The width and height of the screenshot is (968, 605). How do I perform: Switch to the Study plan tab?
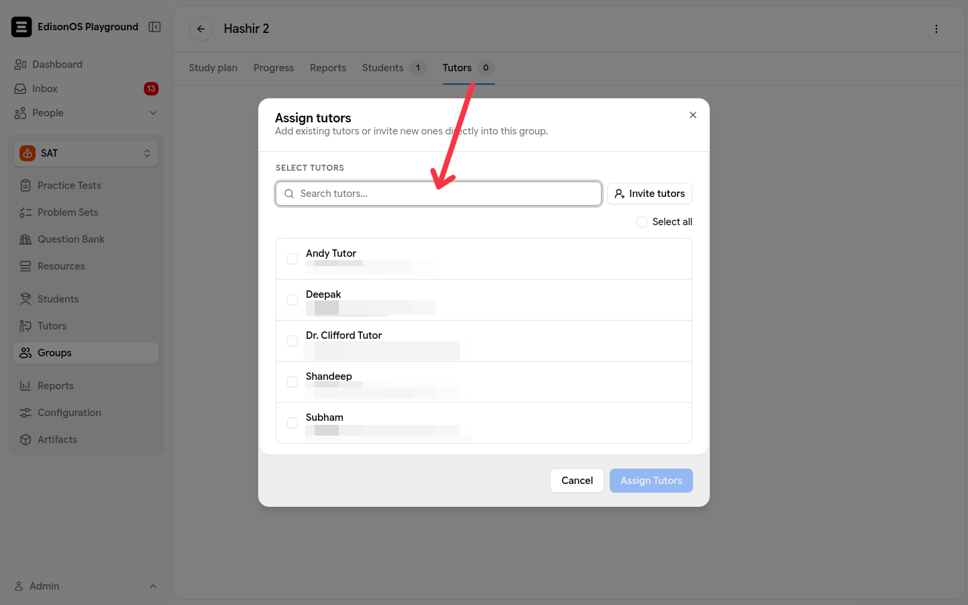tap(213, 68)
